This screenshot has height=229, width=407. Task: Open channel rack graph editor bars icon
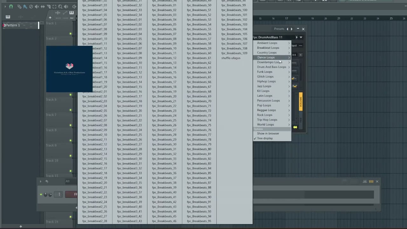click(x=365, y=182)
